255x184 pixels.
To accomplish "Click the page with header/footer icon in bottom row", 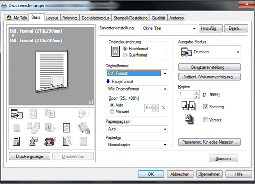I will pyautogui.click(x=16, y=141).
